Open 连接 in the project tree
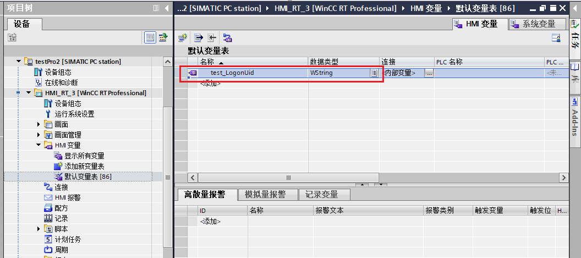581x258 pixels. point(61,187)
